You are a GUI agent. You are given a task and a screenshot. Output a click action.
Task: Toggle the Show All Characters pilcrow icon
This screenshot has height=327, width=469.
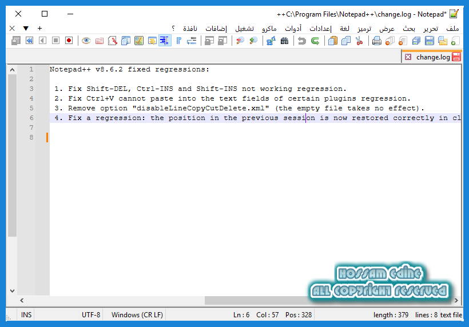point(178,41)
